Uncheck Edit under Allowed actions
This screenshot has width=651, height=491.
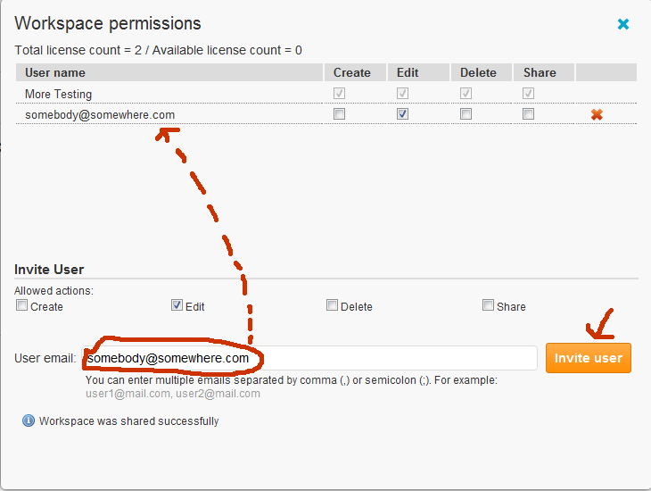click(x=177, y=305)
